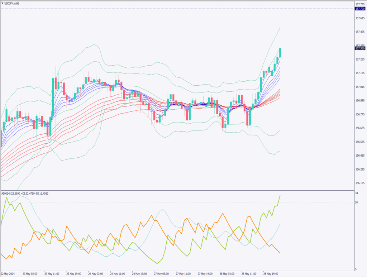Image resolution: width=367 pixels, height=277 pixels.
Task: Click the ADX scale value 30
Action: pyautogui.click(x=357, y=202)
